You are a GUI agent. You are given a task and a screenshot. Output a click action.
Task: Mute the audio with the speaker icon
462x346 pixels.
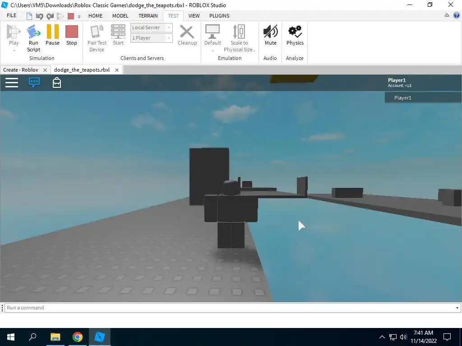click(x=271, y=32)
